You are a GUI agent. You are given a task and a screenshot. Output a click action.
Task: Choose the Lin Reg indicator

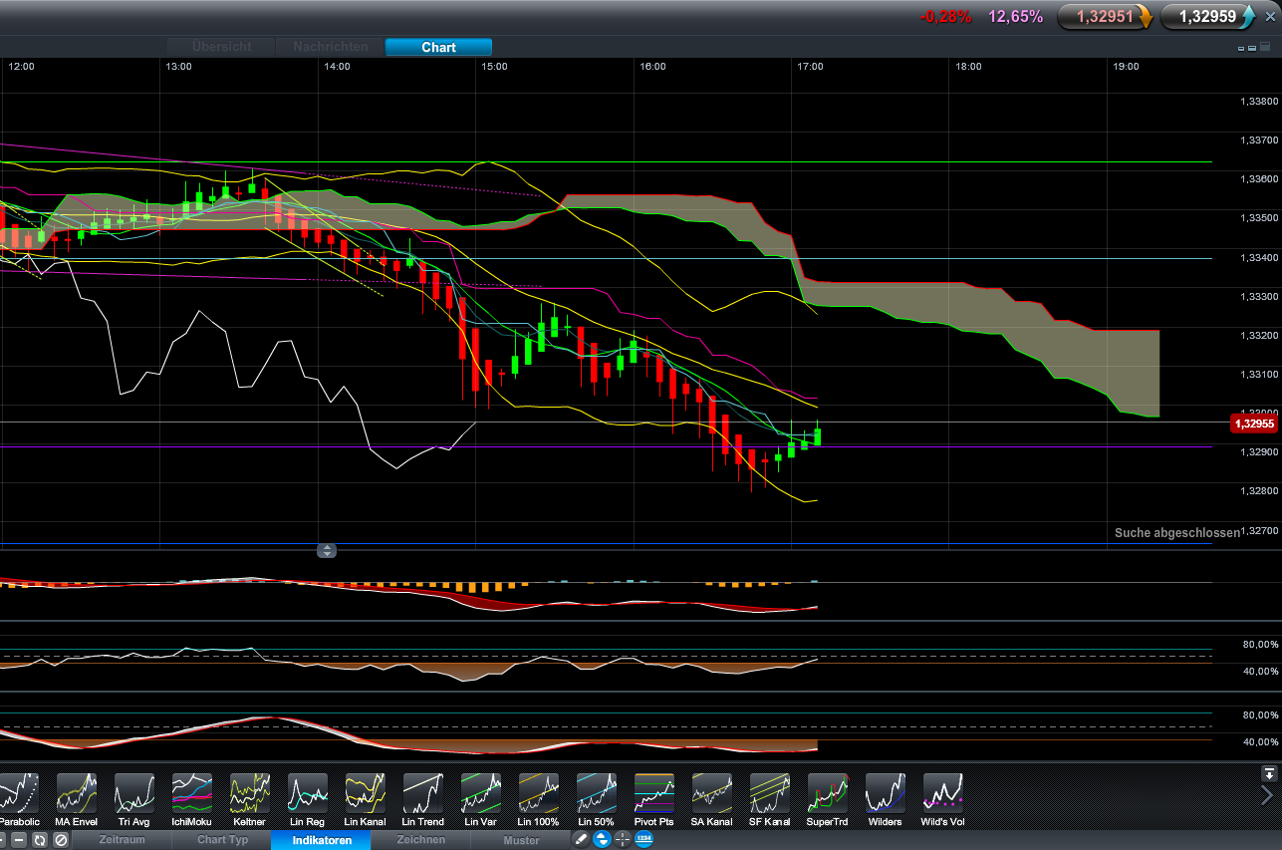pos(307,793)
